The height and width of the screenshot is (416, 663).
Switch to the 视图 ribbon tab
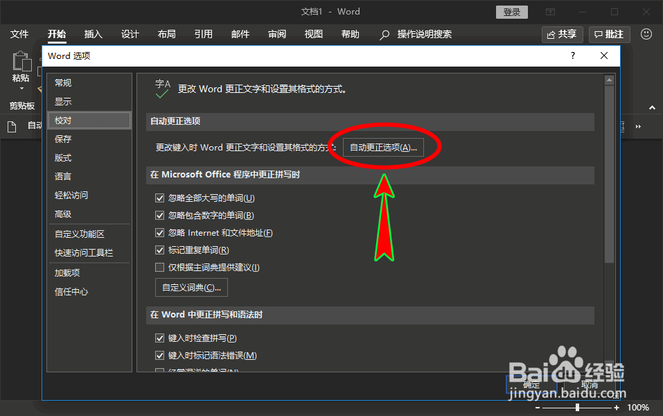click(x=314, y=34)
